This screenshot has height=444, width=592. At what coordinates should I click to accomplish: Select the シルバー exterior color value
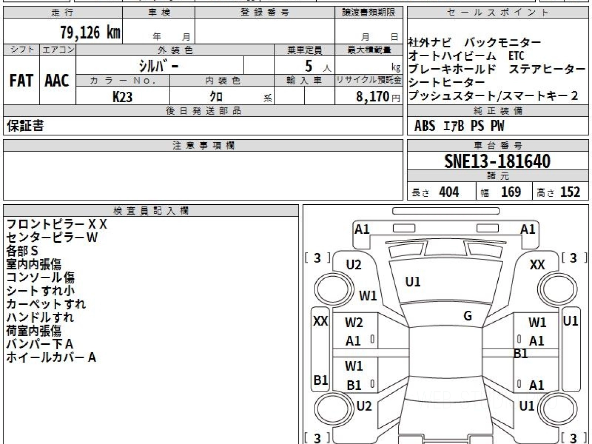158,66
